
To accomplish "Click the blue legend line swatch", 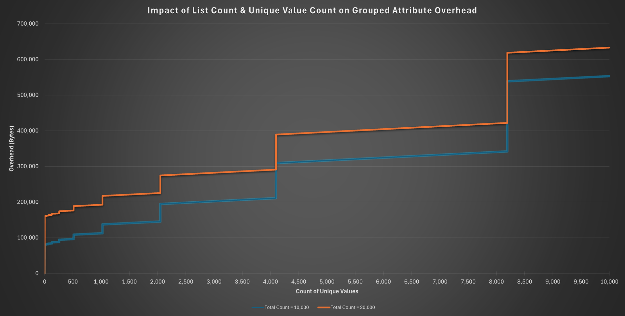I will point(258,307).
